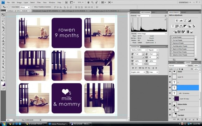Image resolution: width=202 pixels, height=126 pixels.
Task: Click the Character panel text color swatch
Action: click(x=152, y=64)
